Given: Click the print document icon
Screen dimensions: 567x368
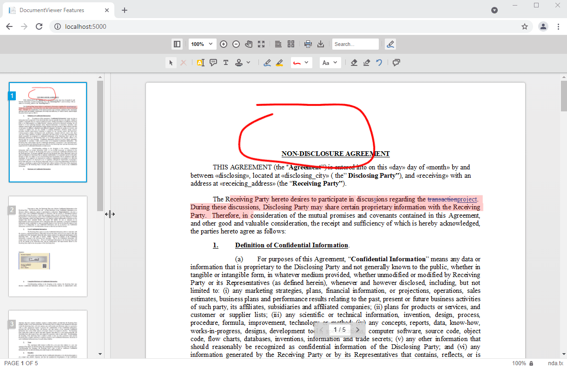Looking at the screenshot, I should 308,44.
